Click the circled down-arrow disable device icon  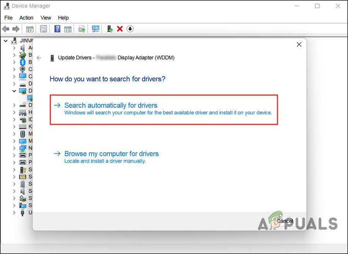[130, 29]
